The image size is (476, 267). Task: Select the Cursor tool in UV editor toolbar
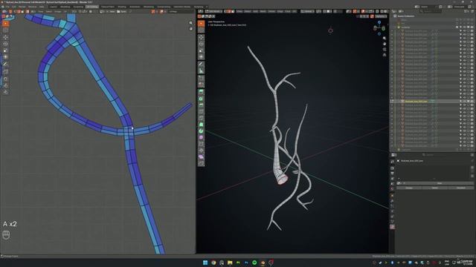(x=5, y=30)
